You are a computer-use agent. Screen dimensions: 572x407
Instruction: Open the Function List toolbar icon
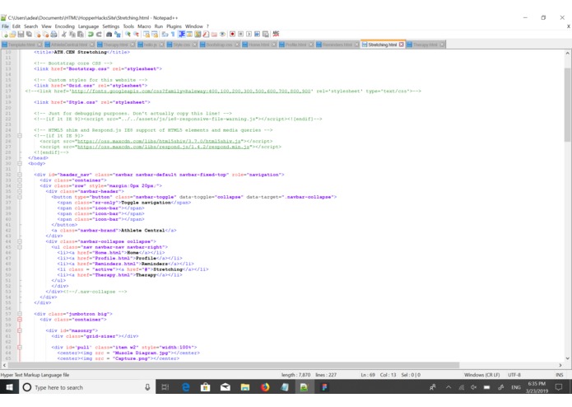click(206, 35)
